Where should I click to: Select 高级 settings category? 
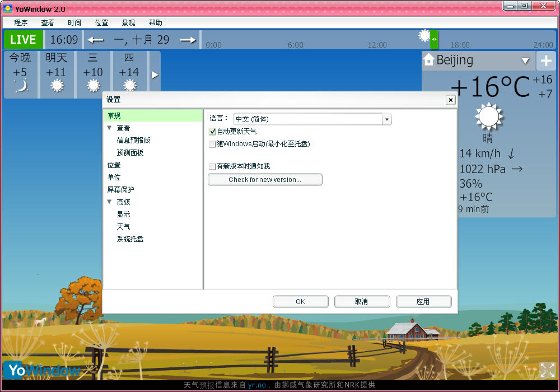(123, 202)
